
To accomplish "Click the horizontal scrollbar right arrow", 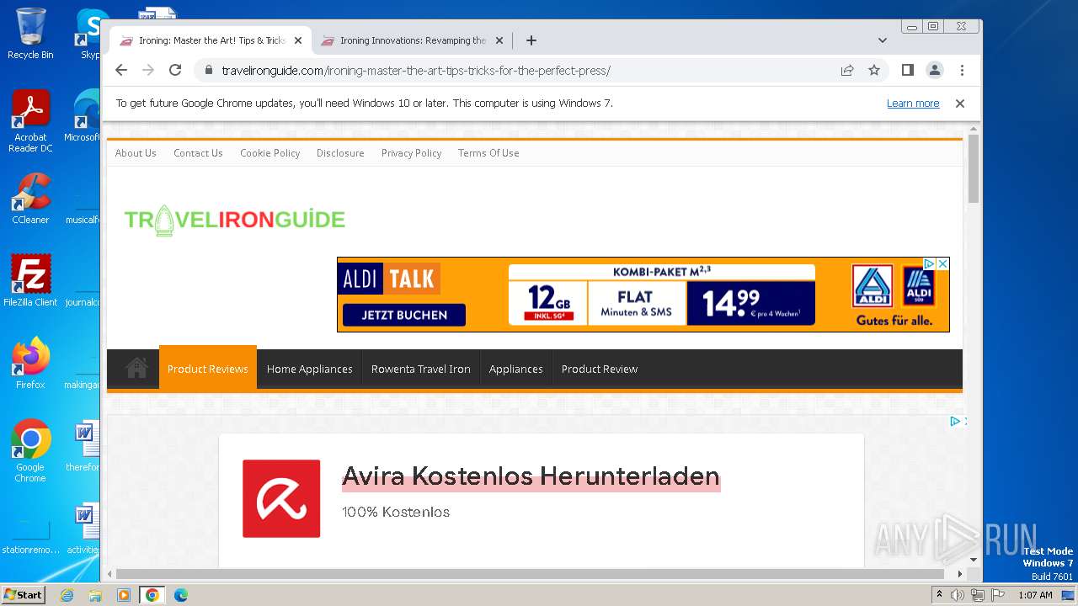I will (x=960, y=574).
